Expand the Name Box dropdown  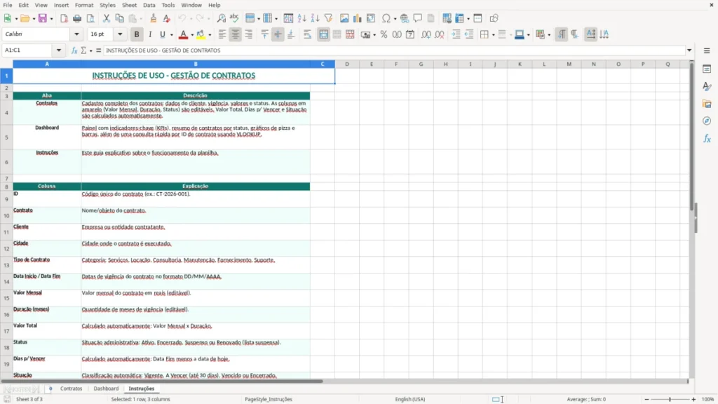tap(59, 50)
